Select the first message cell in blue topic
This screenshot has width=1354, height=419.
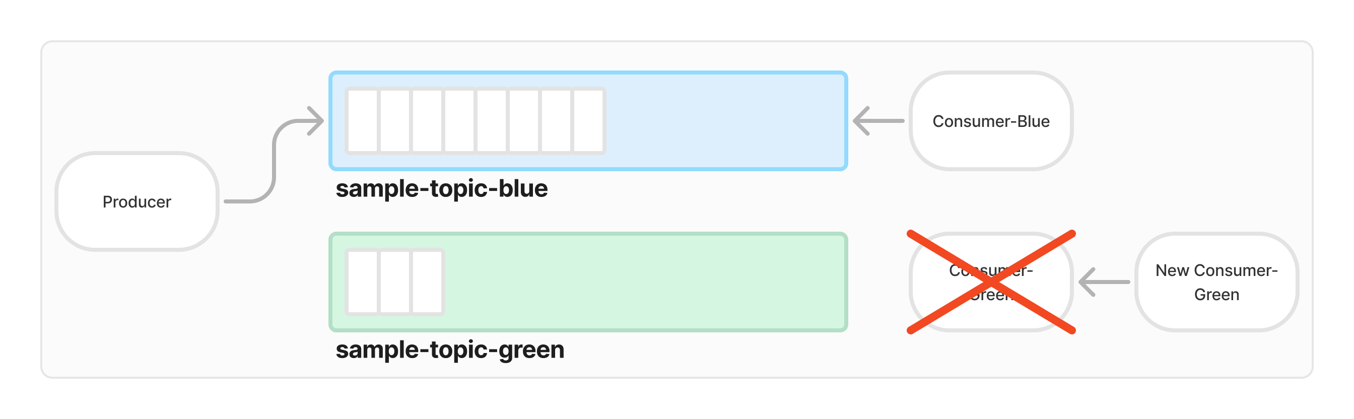point(362,121)
